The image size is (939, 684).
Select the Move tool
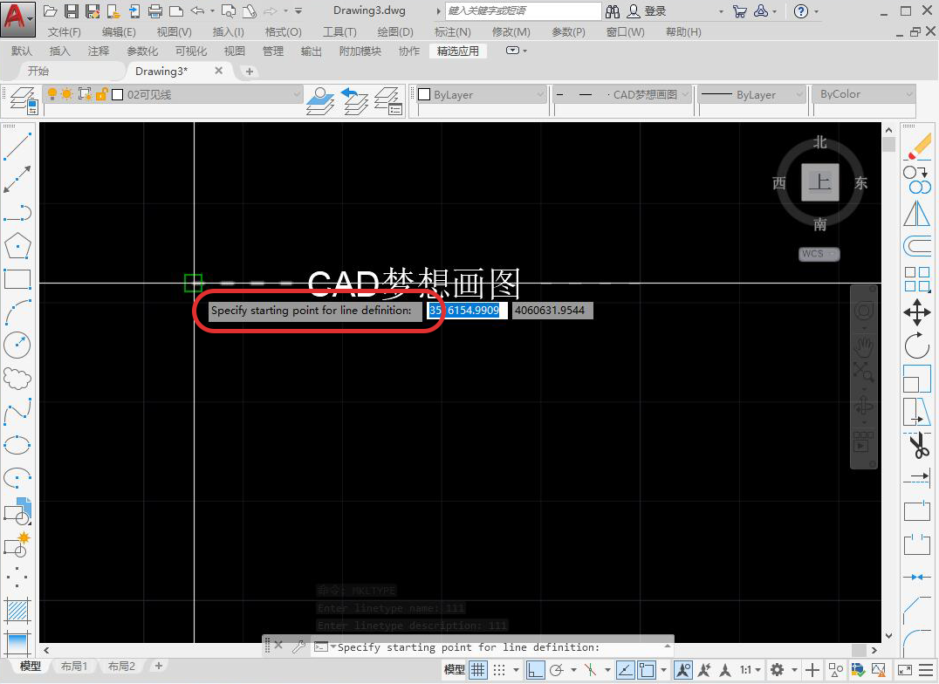(x=917, y=312)
